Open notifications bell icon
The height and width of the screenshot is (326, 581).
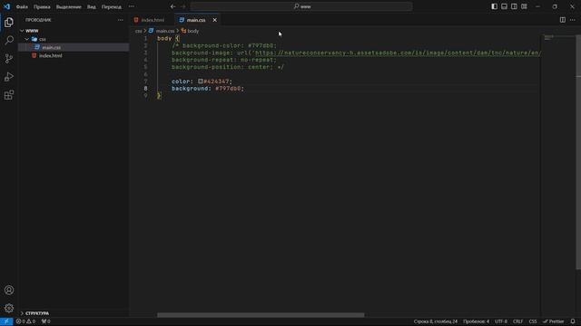pyautogui.click(x=573, y=321)
